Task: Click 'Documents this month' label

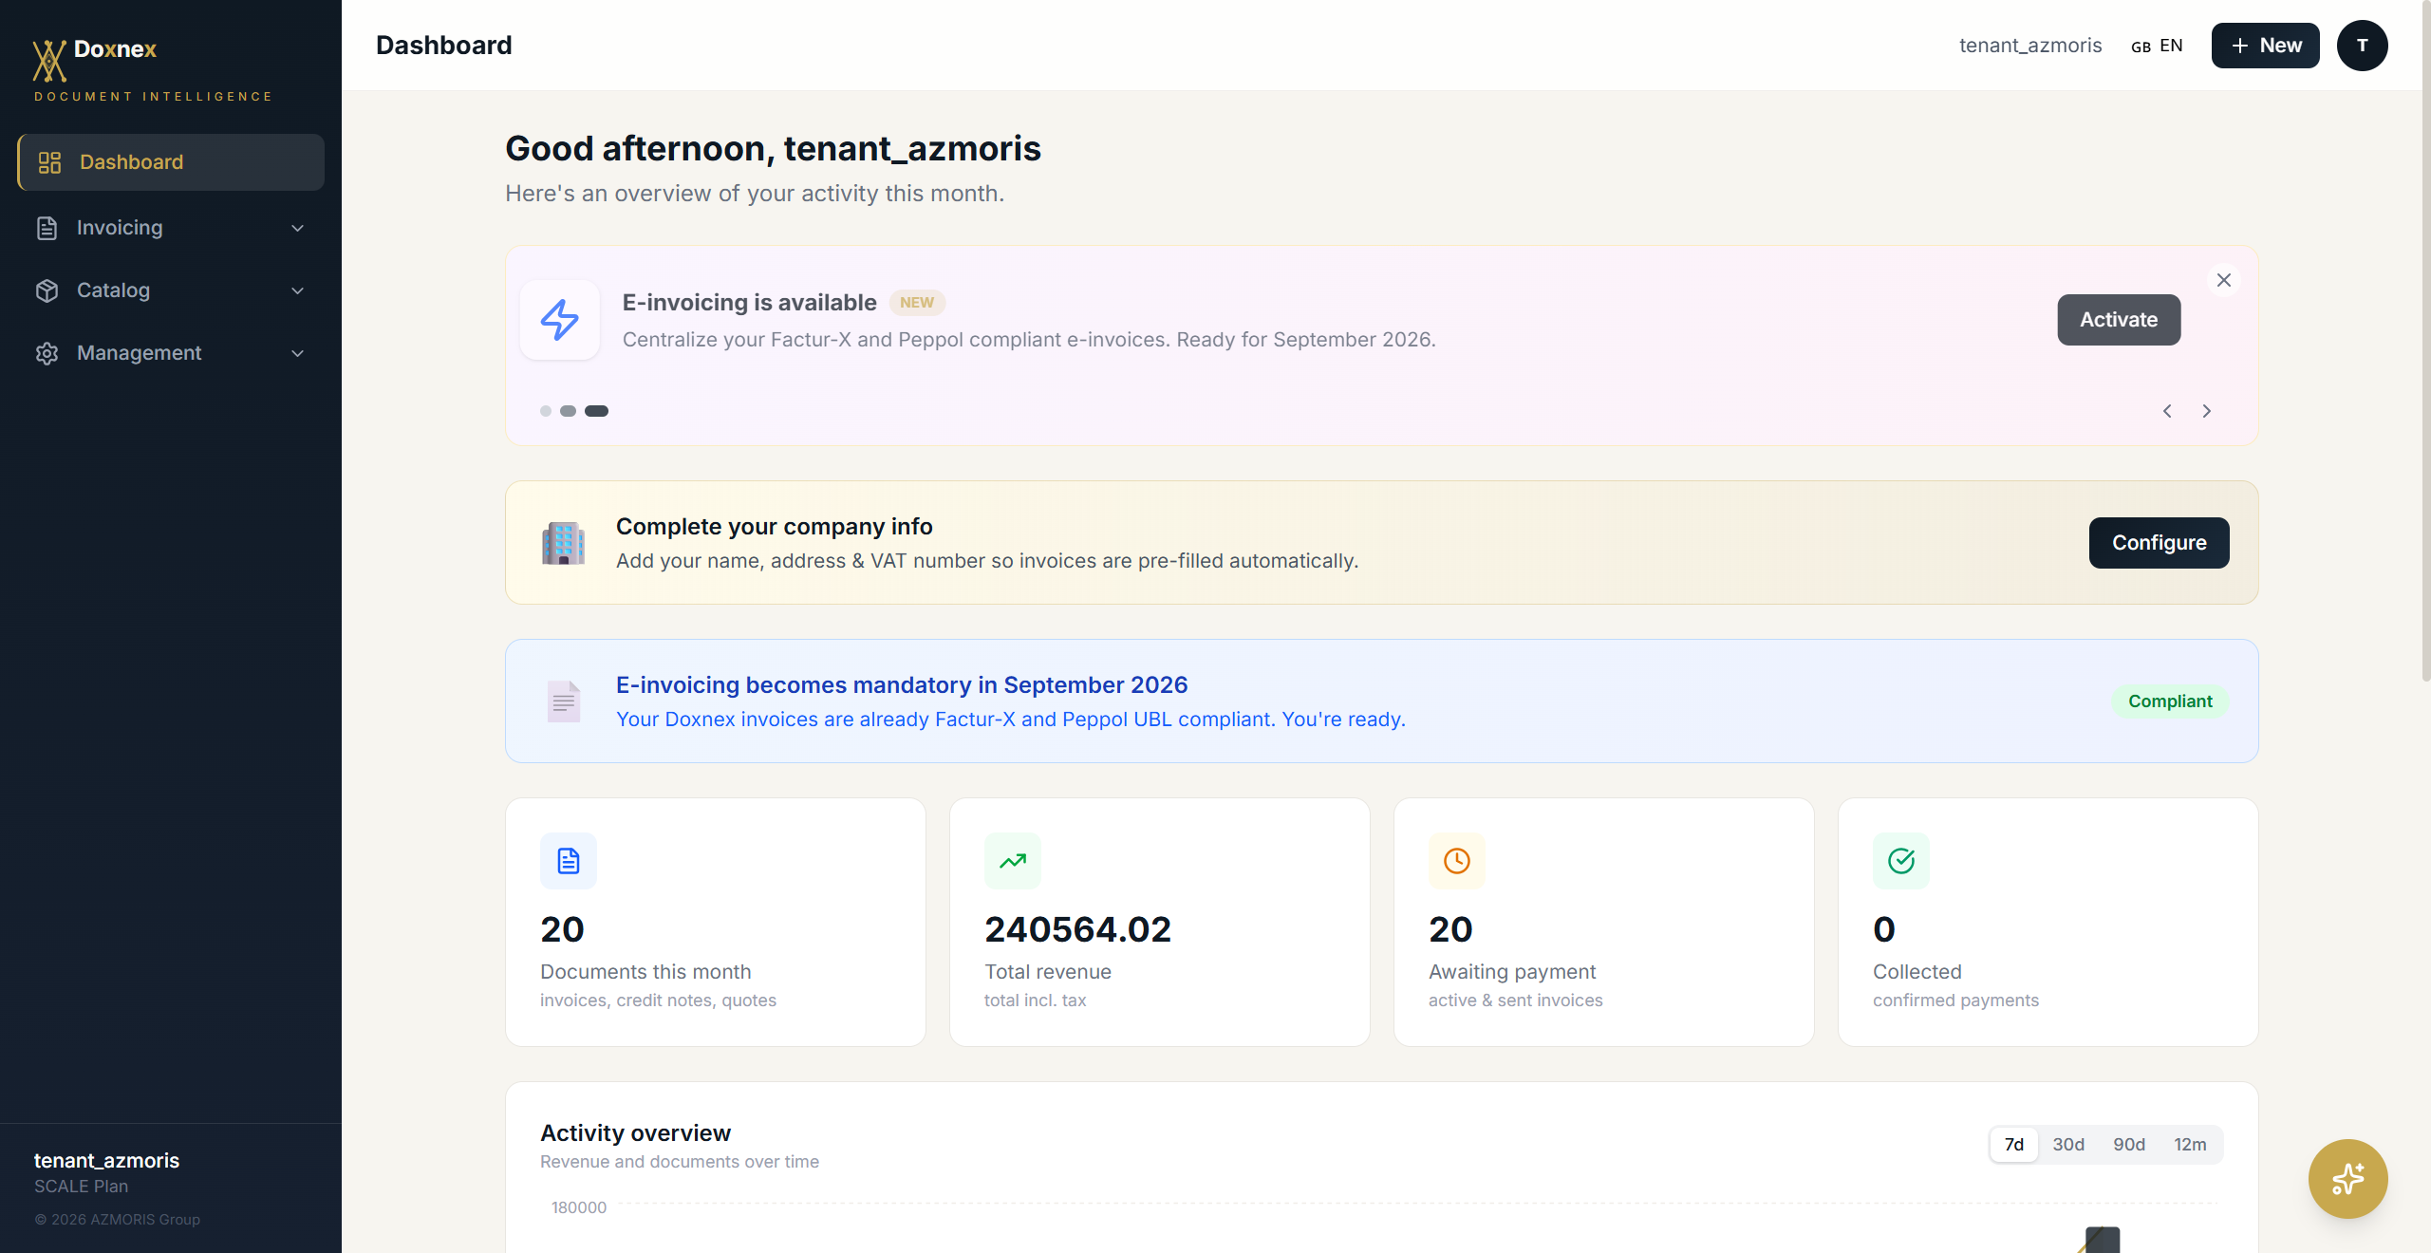Action: click(645, 972)
